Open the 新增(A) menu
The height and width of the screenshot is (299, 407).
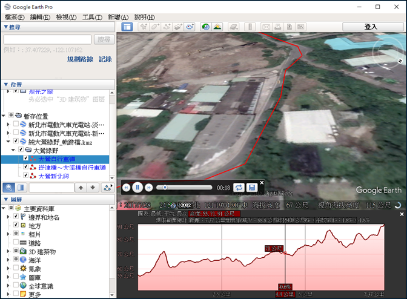pos(118,17)
